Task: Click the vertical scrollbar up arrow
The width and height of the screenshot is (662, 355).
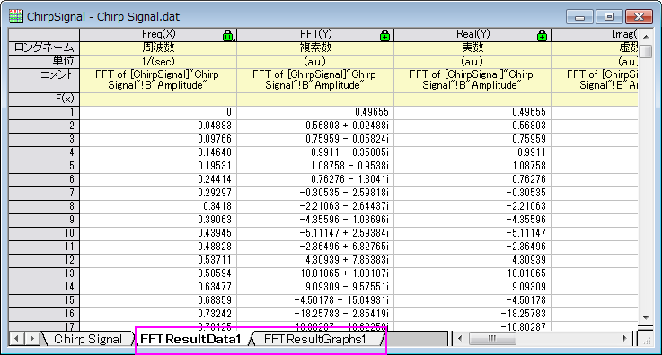Action: click(x=646, y=37)
